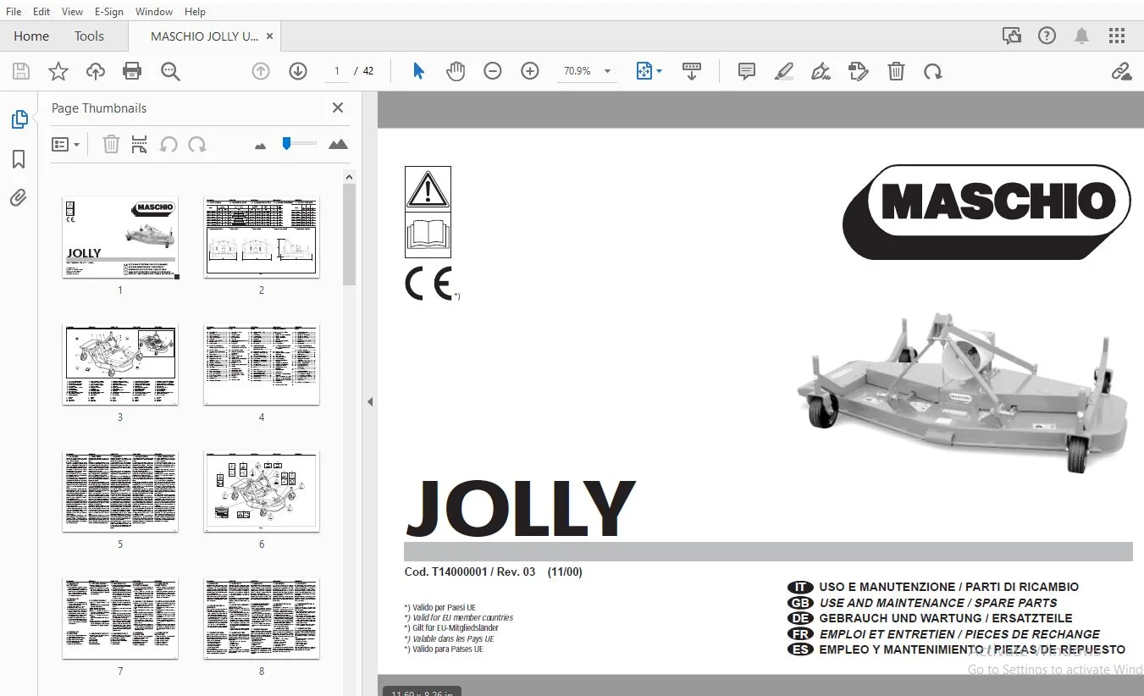Share a link to the file
This screenshot has width=1144, height=696.
click(1122, 72)
